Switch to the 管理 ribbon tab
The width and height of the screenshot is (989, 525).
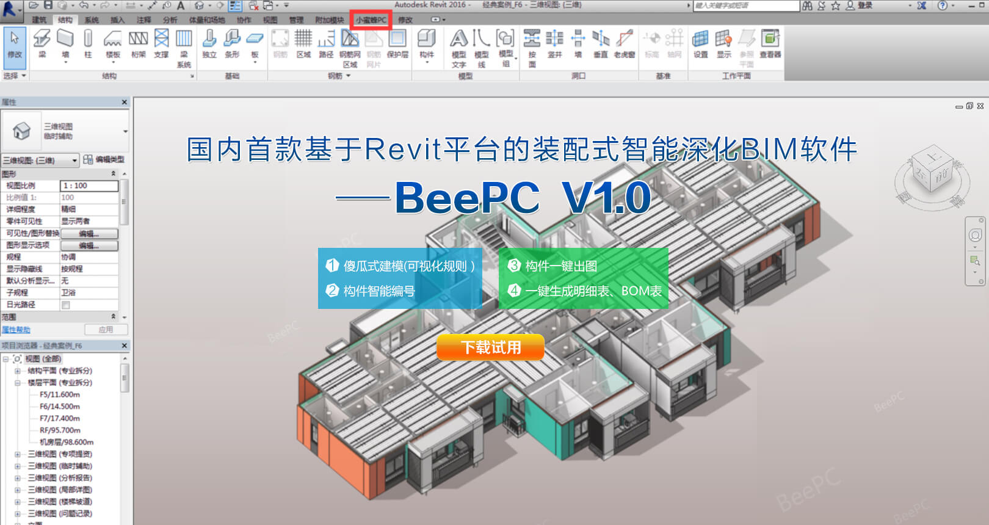point(296,20)
